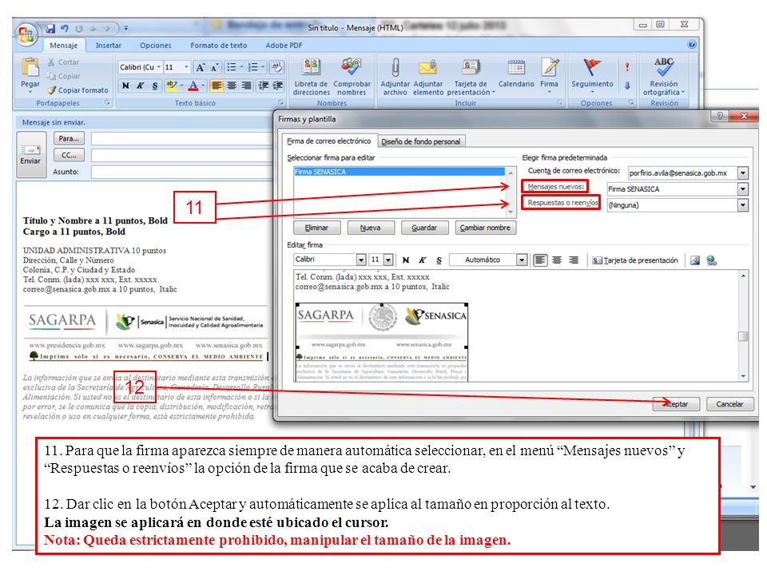767x575 pixels.
Task: Align text left in the ribbon
Action: point(217,85)
